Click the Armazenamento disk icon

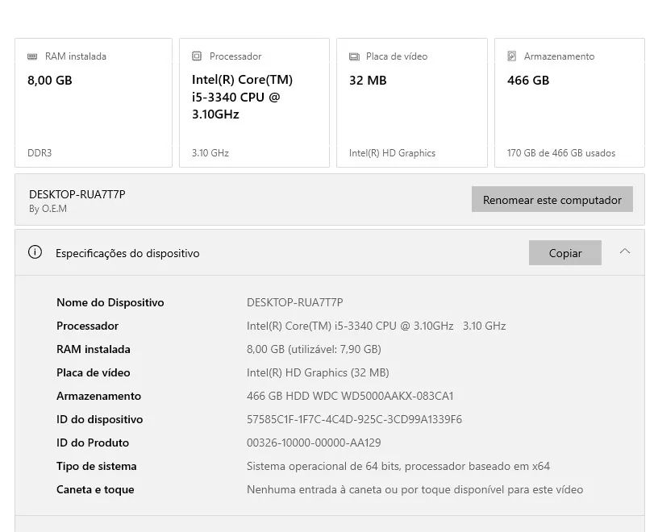[x=512, y=56]
